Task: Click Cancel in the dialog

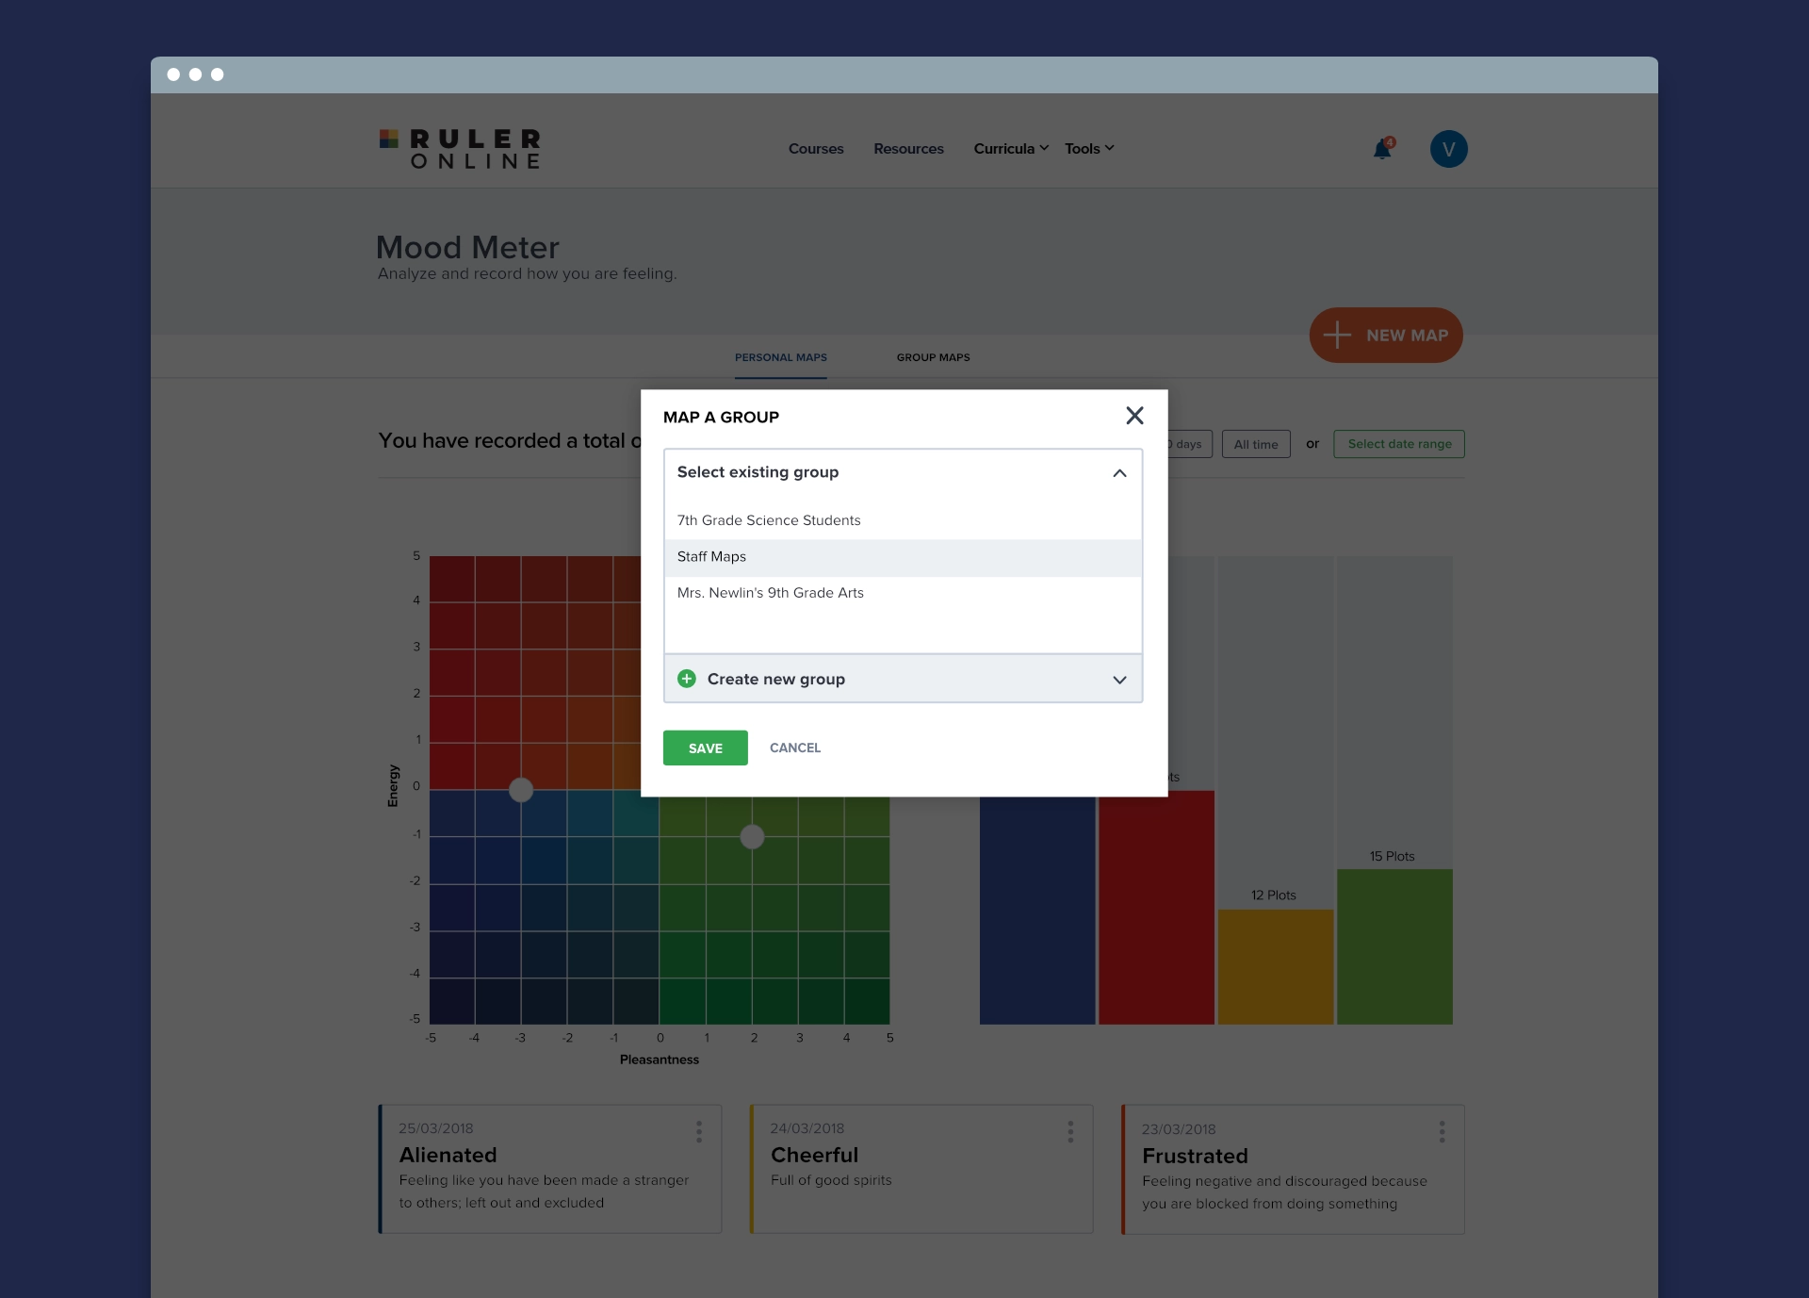Action: click(x=795, y=748)
